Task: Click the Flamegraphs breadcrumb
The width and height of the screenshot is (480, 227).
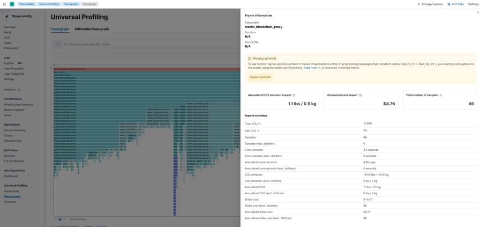Action: coord(71,4)
